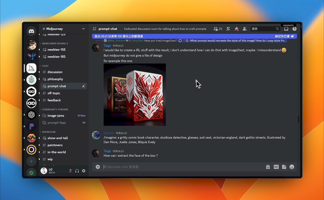The width and height of the screenshot is (324, 200).
Task: Open the off-topic channel
Action: 64,93
